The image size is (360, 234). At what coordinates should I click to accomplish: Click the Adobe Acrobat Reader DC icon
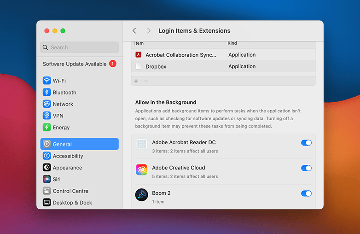[141, 145]
